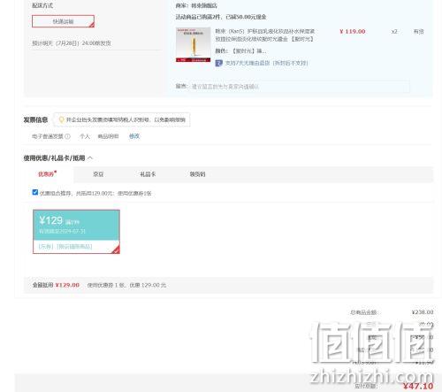Click the 有货 stock status
Viewport: 442px width, 392px height.
click(418, 32)
